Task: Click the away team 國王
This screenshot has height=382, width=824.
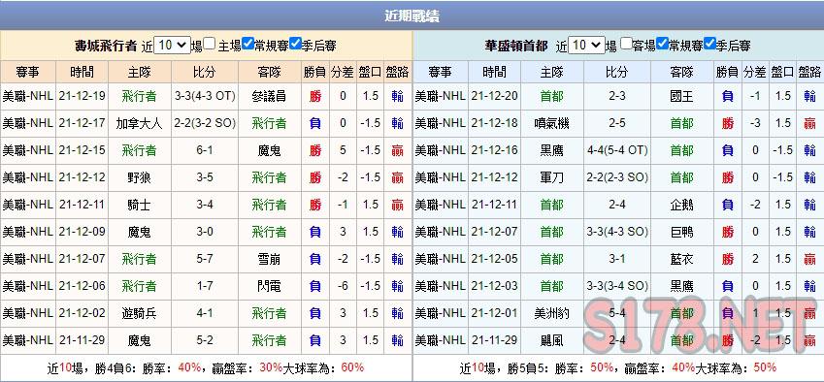Action: pyautogui.click(x=681, y=96)
